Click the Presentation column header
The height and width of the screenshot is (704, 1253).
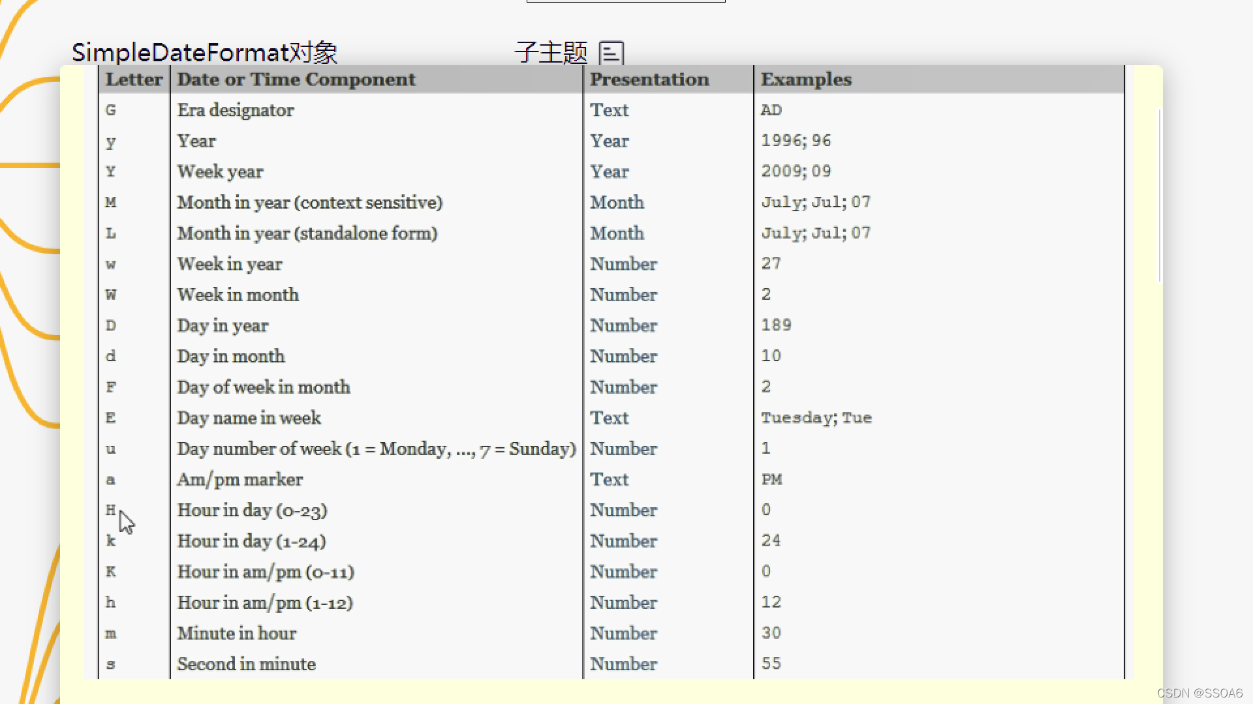pos(649,80)
